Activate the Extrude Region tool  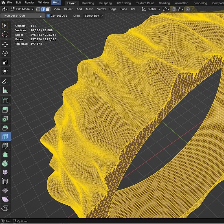tap(5, 110)
